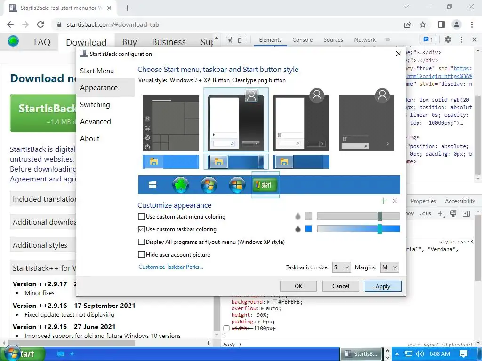The image size is (482, 361).
Task: Click Chrome reload page button
Action: [x=40, y=24]
